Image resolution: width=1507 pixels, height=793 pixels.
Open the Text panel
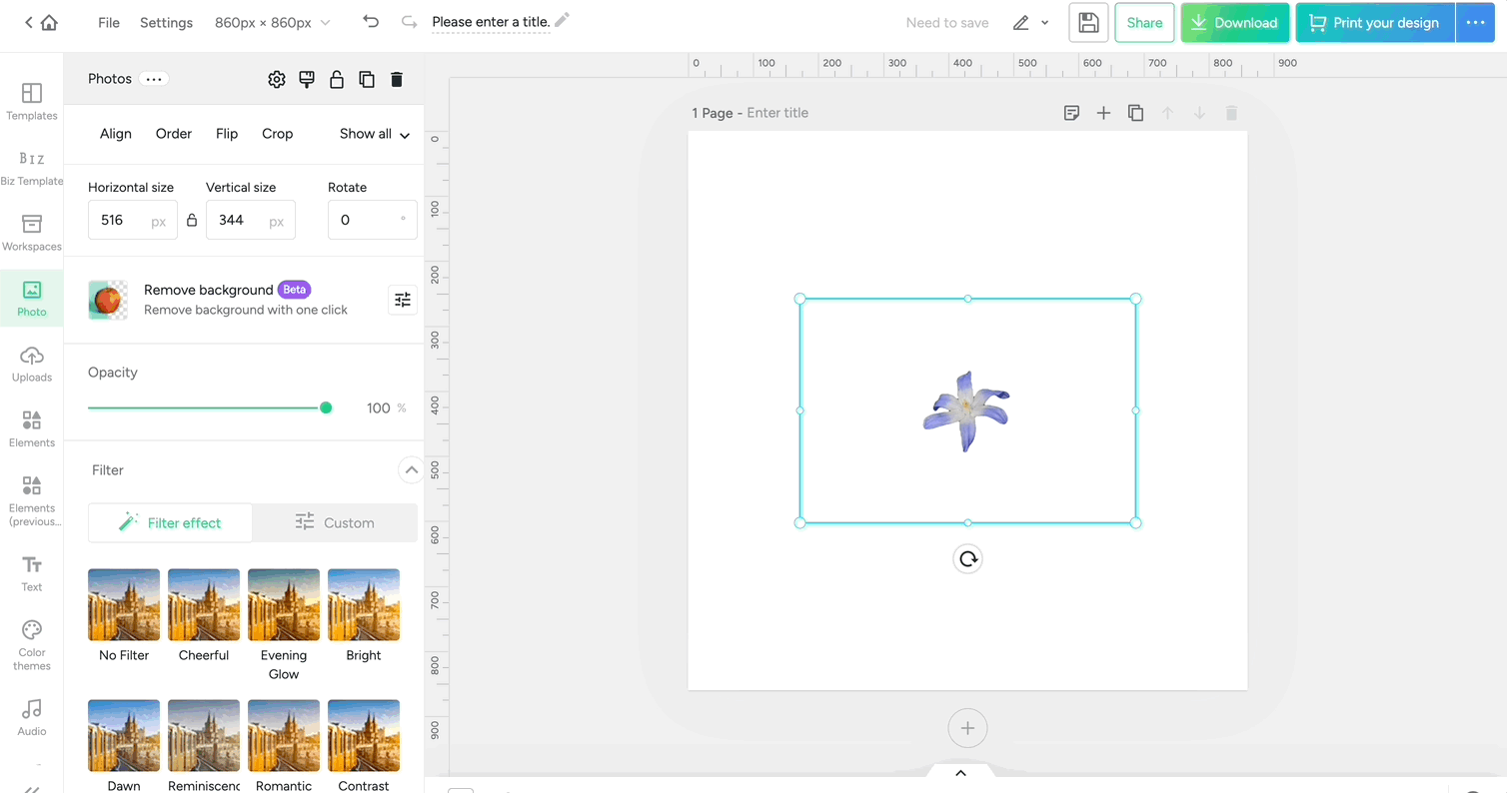pyautogui.click(x=31, y=572)
